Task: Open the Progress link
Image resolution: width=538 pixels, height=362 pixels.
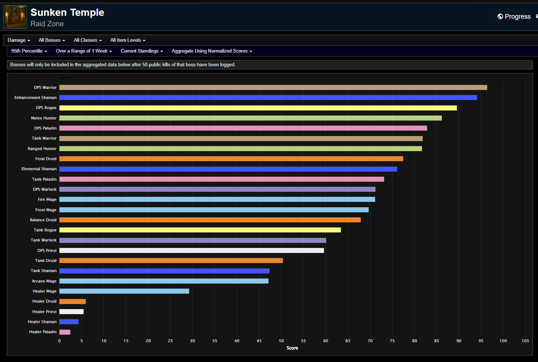Action: point(517,17)
